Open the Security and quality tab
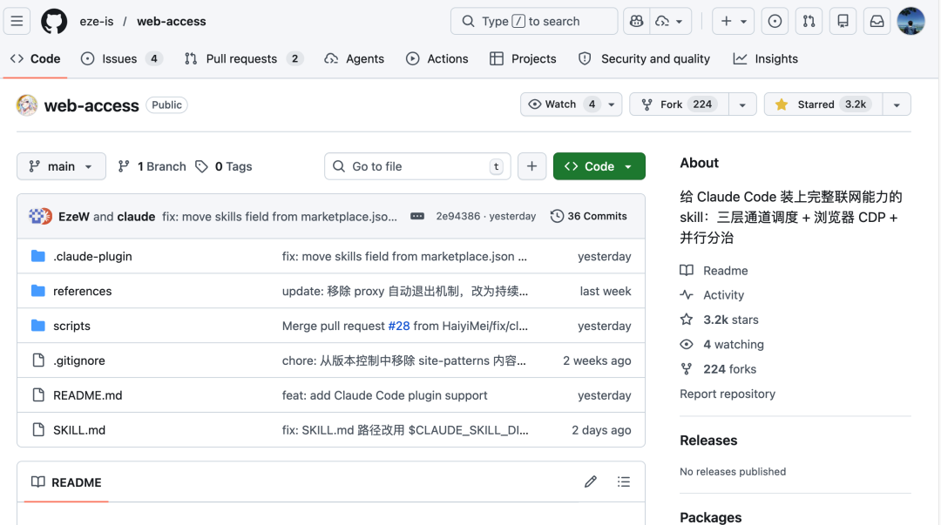Image resolution: width=941 pixels, height=525 pixels. coord(644,58)
